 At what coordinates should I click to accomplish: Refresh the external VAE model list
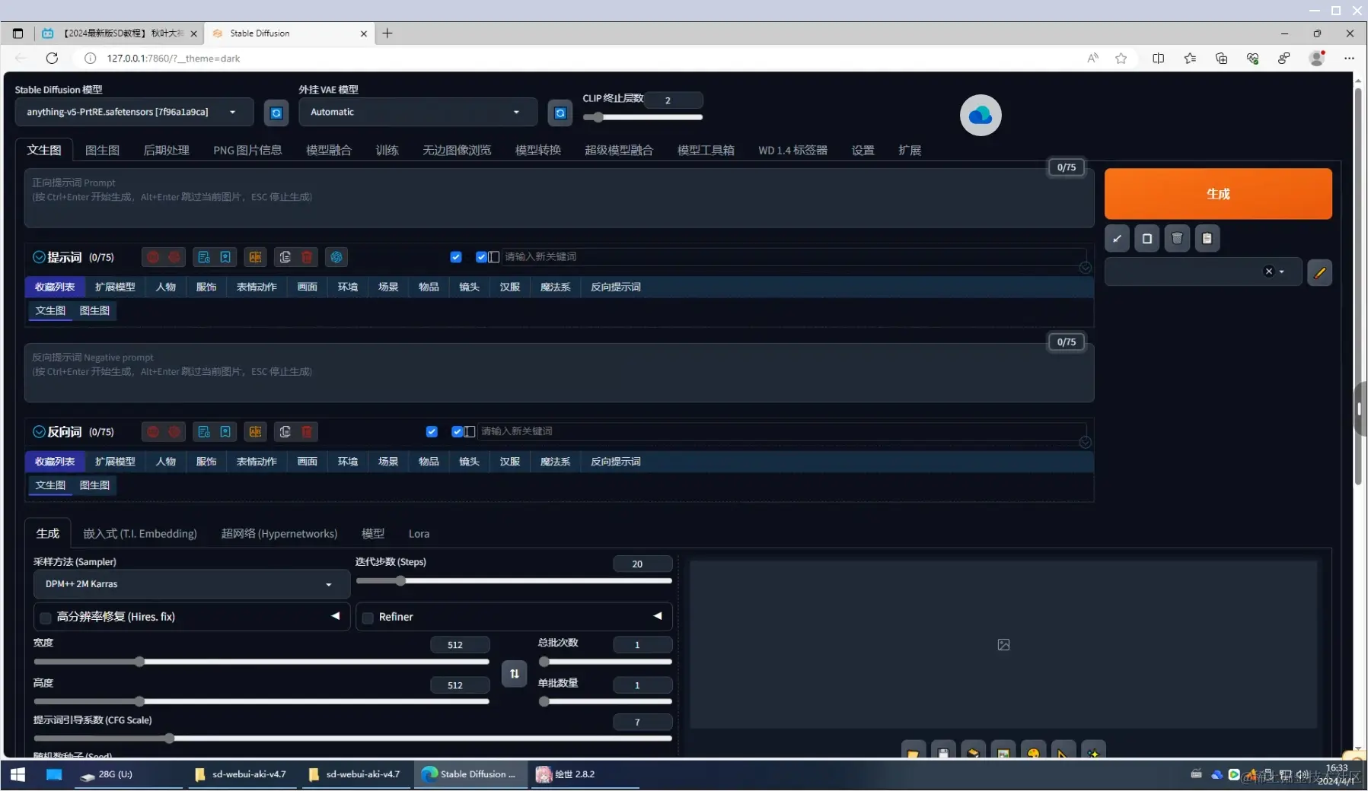[560, 113]
